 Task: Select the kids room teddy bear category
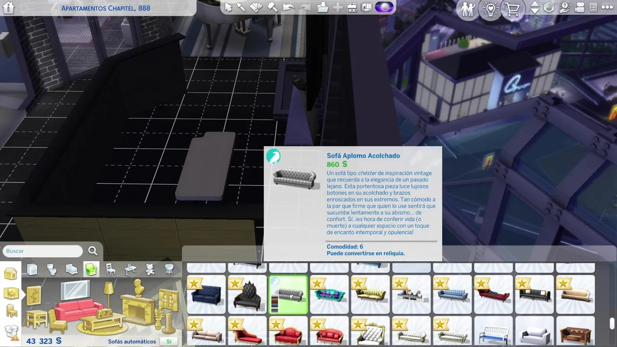pyautogui.click(x=150, y=269)
